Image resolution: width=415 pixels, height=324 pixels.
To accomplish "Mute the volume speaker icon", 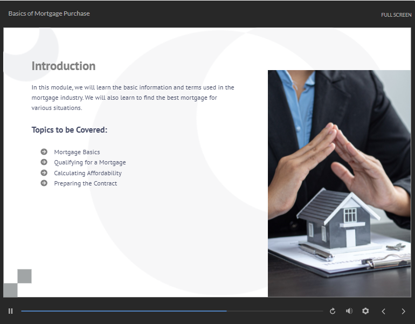I will [349, 311].
